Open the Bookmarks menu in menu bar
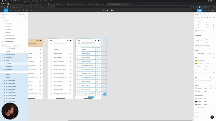Screen dimensions: 216x121 pyautogui.click(x=30, y=1)
